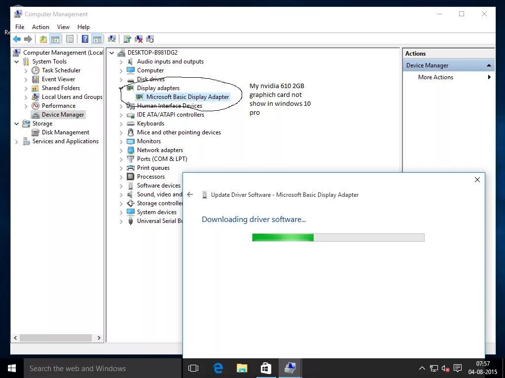
Task: Click left arrow of console tree scrollbar
Action: (15, 338)
